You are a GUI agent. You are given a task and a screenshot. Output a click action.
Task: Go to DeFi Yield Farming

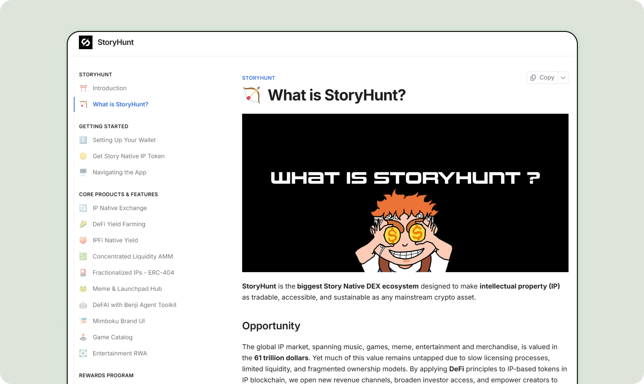119,224
